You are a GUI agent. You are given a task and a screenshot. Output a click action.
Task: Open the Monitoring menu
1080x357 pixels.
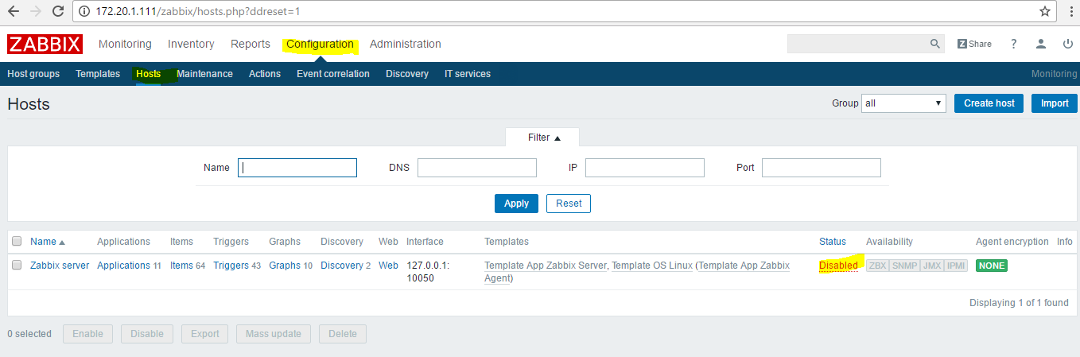click(125, 44)
